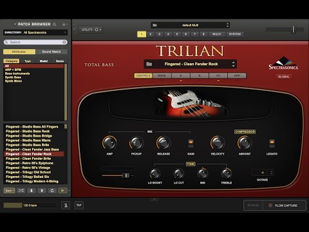Open the Directory All Spectrasonics dropdown

click(35, 32)
